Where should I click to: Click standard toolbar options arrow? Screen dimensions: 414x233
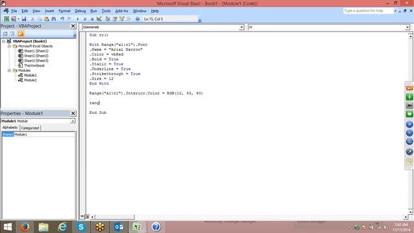[200, 20]
